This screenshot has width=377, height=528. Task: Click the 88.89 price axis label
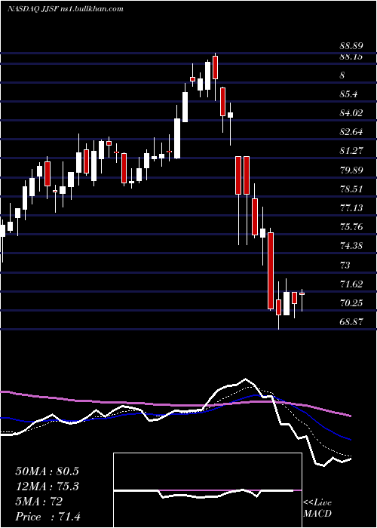pos(351,47)
